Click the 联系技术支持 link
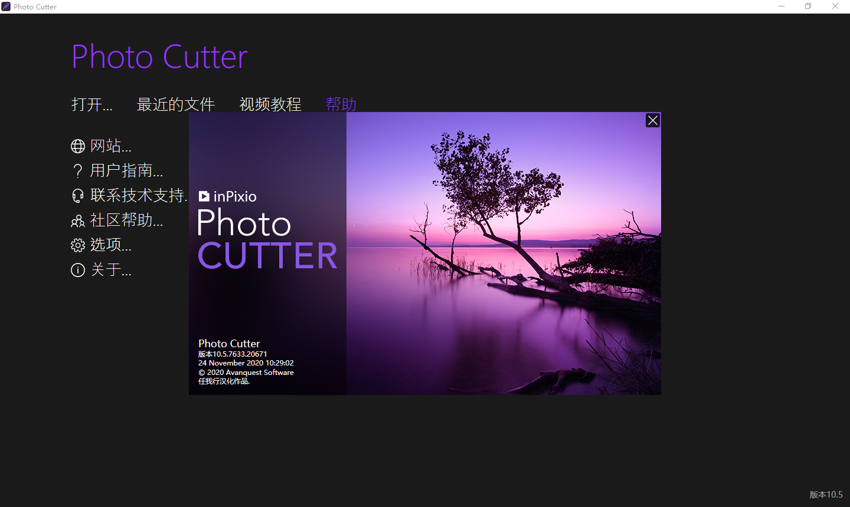 point(139,196)
